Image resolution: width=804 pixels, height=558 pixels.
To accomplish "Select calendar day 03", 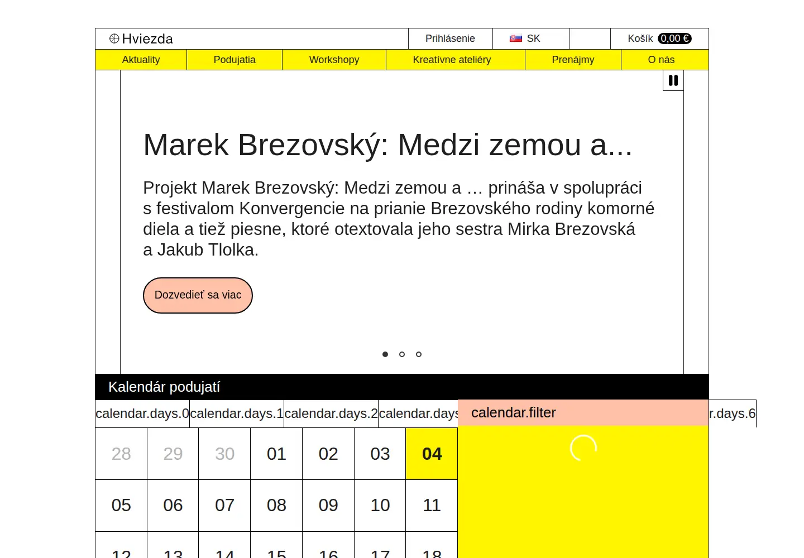I will 380,454.
